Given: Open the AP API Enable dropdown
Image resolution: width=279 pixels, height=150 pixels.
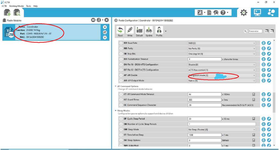Looking at the screenshot, I should pyautogui.click(x=222, y=75).
